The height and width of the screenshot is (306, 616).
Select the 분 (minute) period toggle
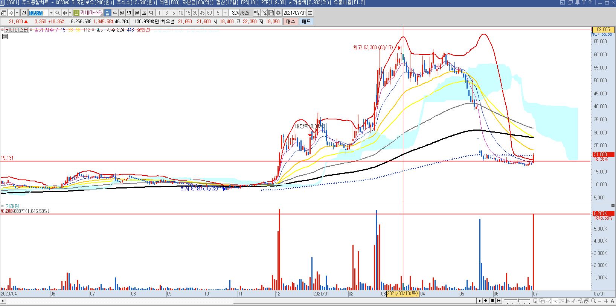[137, 13]
